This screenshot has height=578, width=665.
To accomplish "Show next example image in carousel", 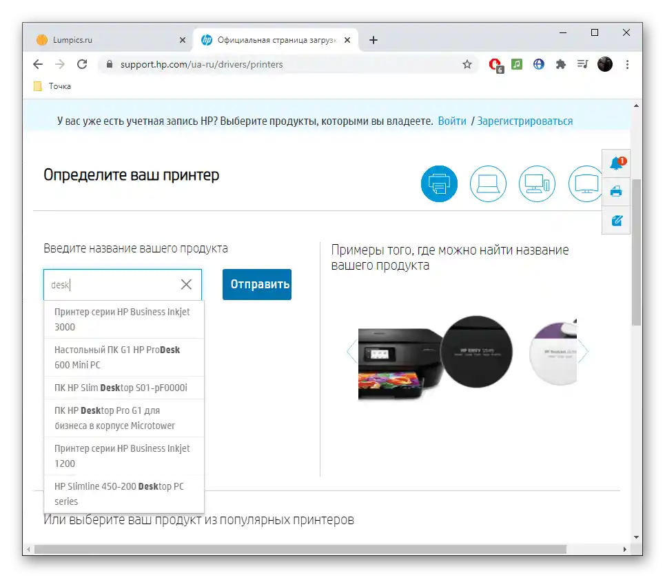I will click(583, 351).
